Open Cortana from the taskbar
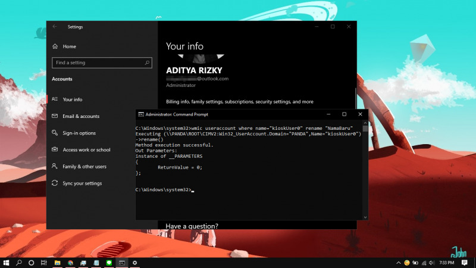The width and height of the screenshot is (476, 268). pos(32,263)
